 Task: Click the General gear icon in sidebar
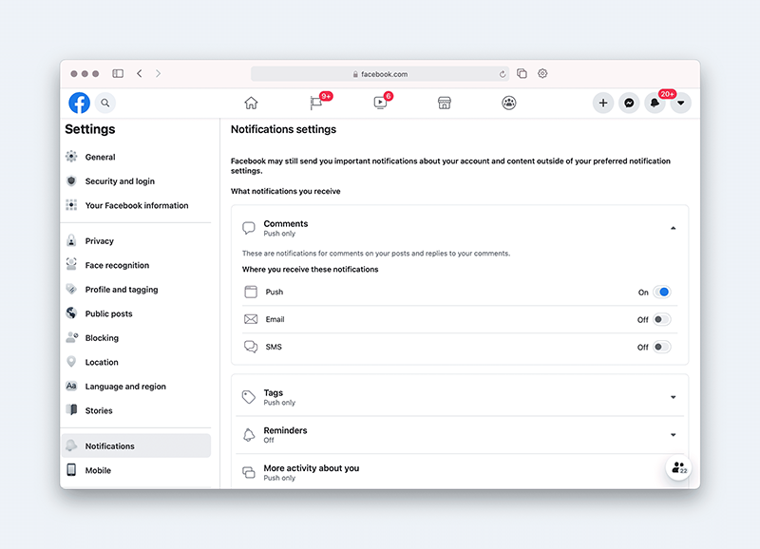[71, 156]
